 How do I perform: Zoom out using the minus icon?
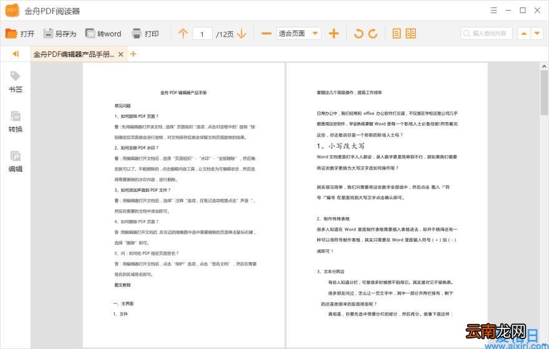266,34
